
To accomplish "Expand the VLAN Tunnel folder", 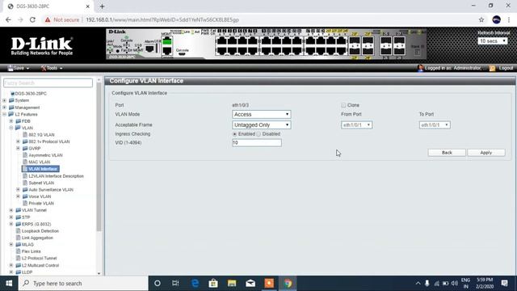I will click(x=11, y=210).
